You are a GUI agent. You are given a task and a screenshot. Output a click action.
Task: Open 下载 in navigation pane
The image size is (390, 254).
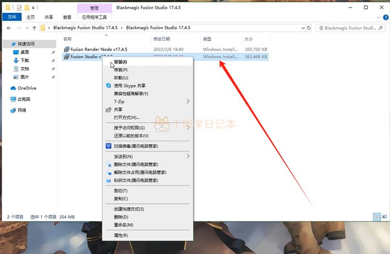24,60
